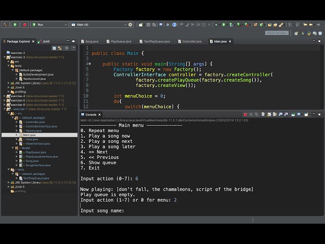Select TestAccount.java in the tree
This screenshot has width=325, height=244.
[x=34, y=79]
